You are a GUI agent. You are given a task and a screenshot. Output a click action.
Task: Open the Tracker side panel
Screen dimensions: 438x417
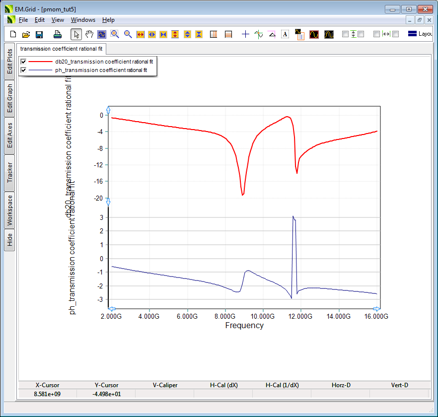pos(9,173)
